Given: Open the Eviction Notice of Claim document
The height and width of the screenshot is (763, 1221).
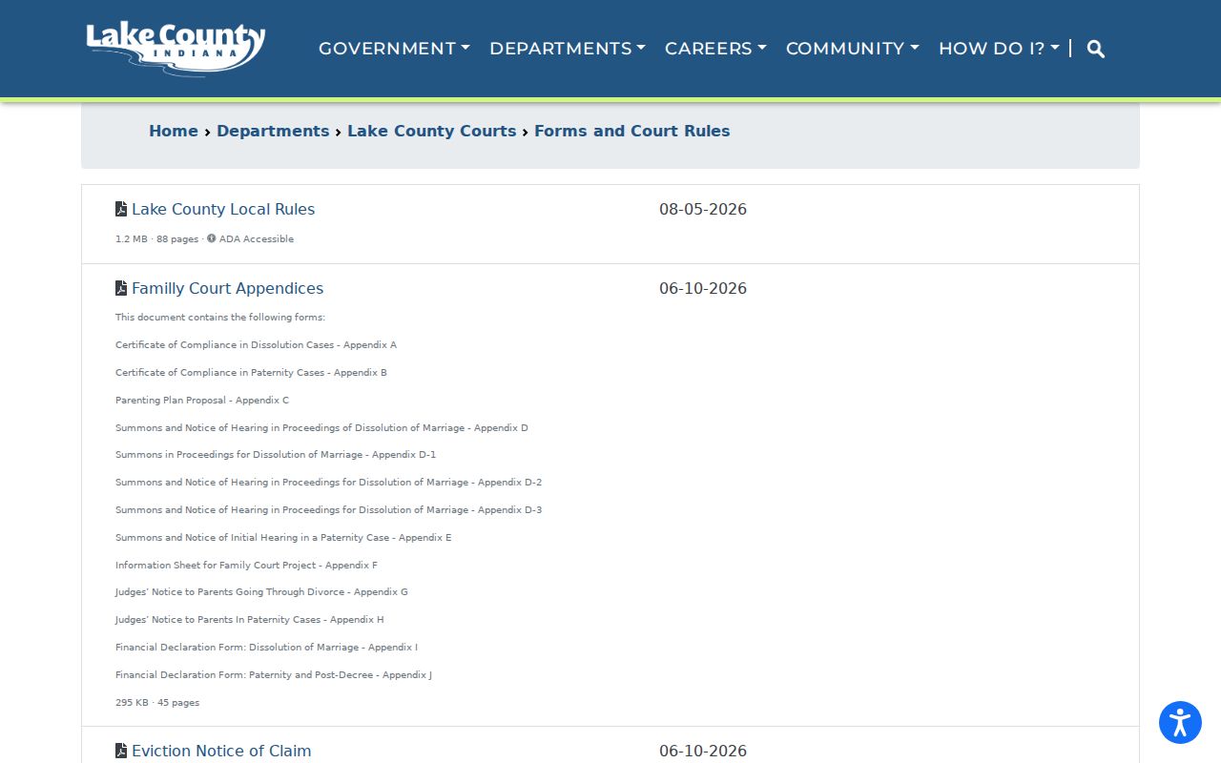Looking at the screenshot, I should (221, 751).
